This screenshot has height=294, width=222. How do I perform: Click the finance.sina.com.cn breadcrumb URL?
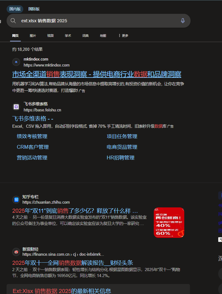pos(63,254)
